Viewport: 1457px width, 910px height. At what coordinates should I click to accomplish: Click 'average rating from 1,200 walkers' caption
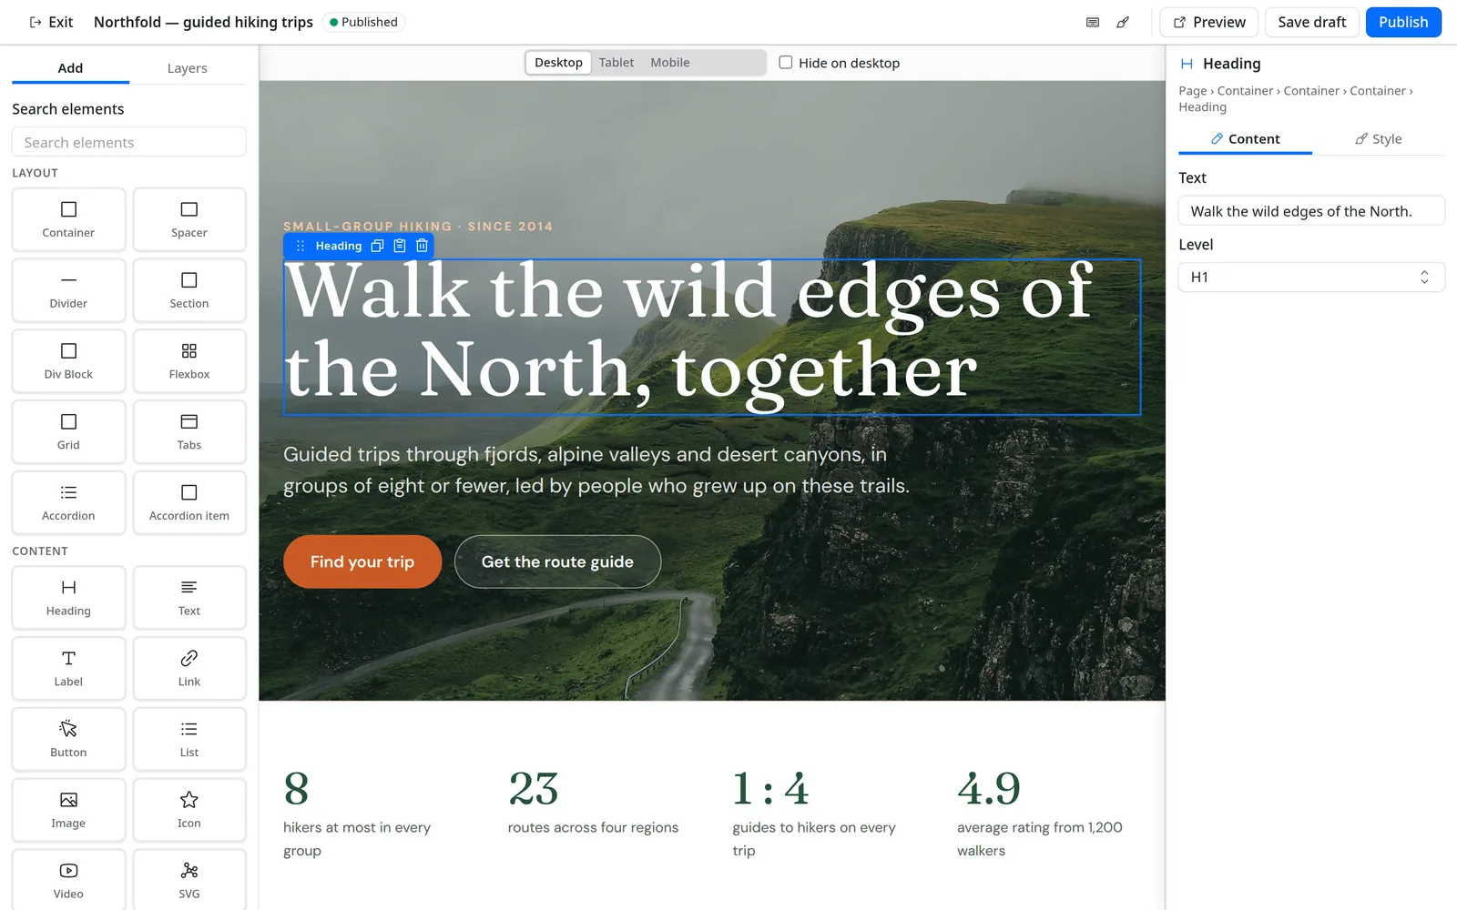tap(1040, 839)
